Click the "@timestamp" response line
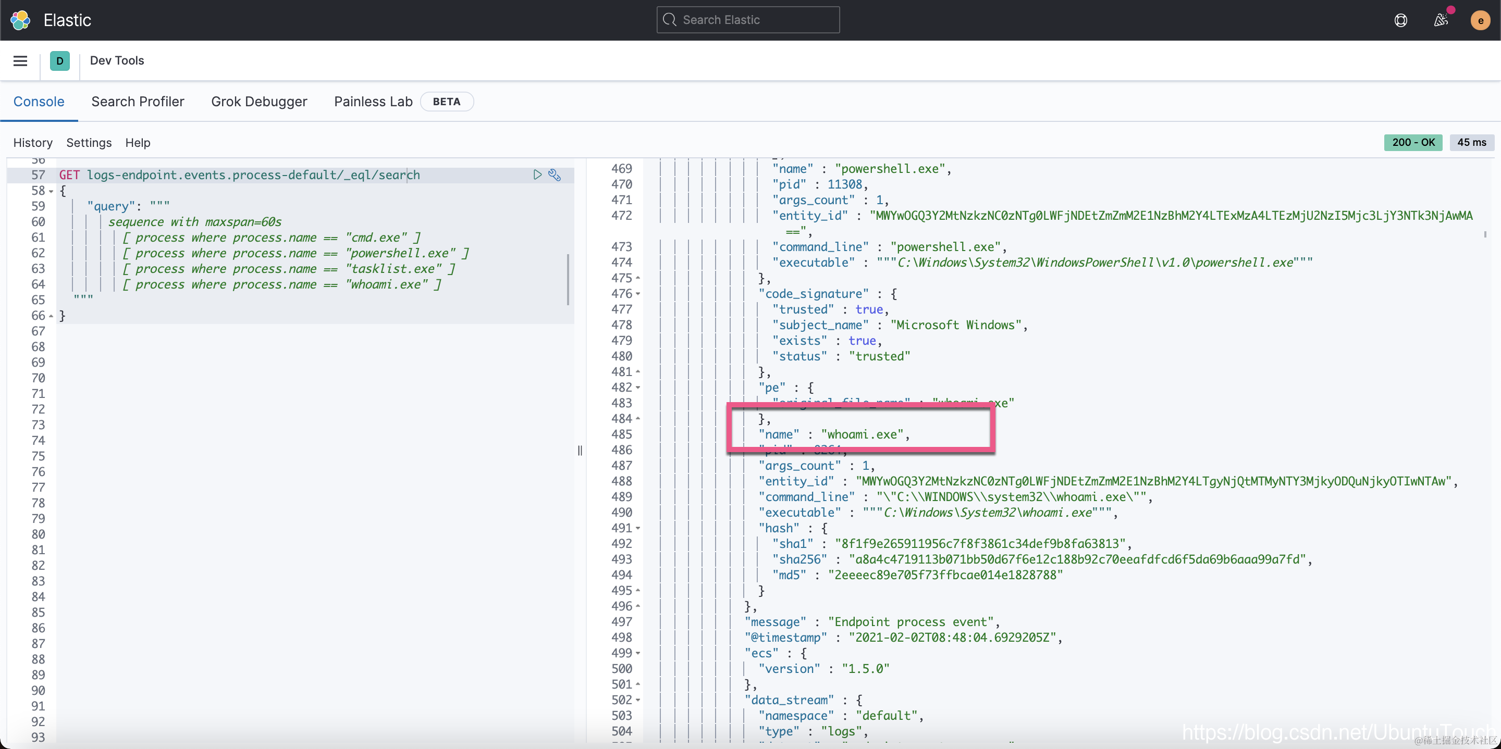Viewport: 1501px width, 749px height. (x=903, y=638)
